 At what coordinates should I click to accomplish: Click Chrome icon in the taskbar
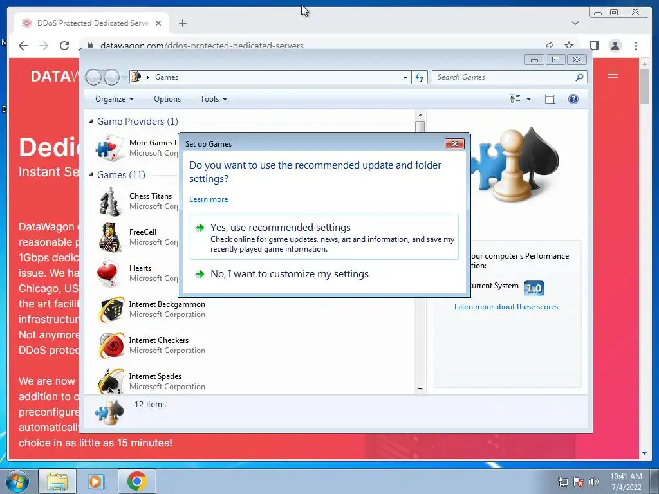point(136,481)
